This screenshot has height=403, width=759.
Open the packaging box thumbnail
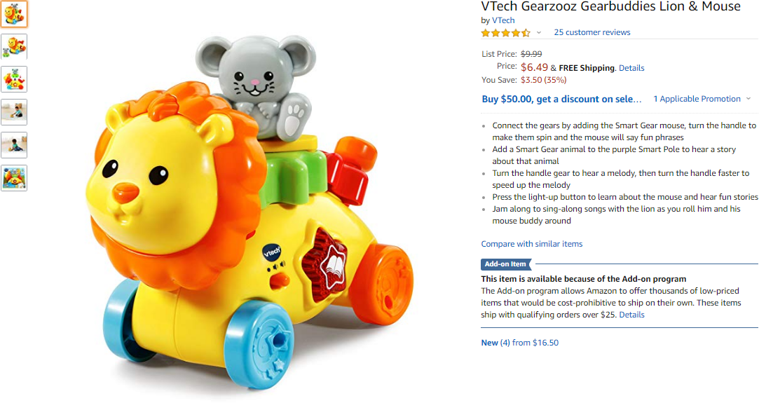click(14, 178)
